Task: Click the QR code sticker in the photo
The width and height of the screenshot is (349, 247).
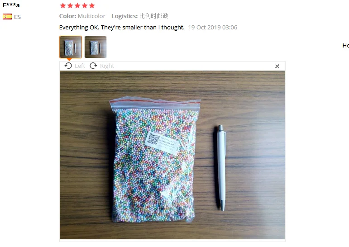Action: coord(162,142)
